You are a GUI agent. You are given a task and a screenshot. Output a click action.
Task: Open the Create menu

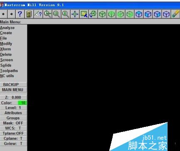pyautogui.click(x=6, y=33)
